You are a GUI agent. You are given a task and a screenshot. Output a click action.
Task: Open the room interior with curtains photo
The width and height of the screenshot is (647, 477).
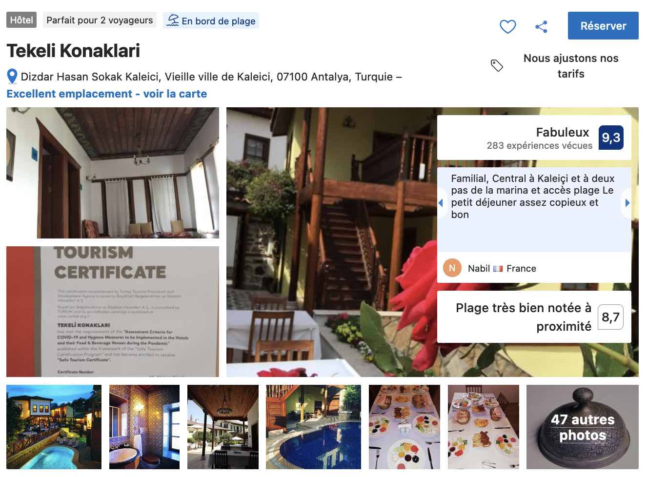point(113,173)
